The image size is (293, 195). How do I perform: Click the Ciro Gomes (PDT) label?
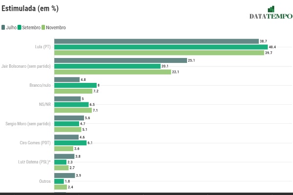[x=34, y=143]
